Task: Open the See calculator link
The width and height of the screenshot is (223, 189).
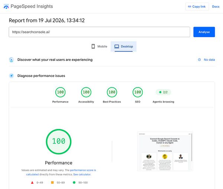Action: 82,175
